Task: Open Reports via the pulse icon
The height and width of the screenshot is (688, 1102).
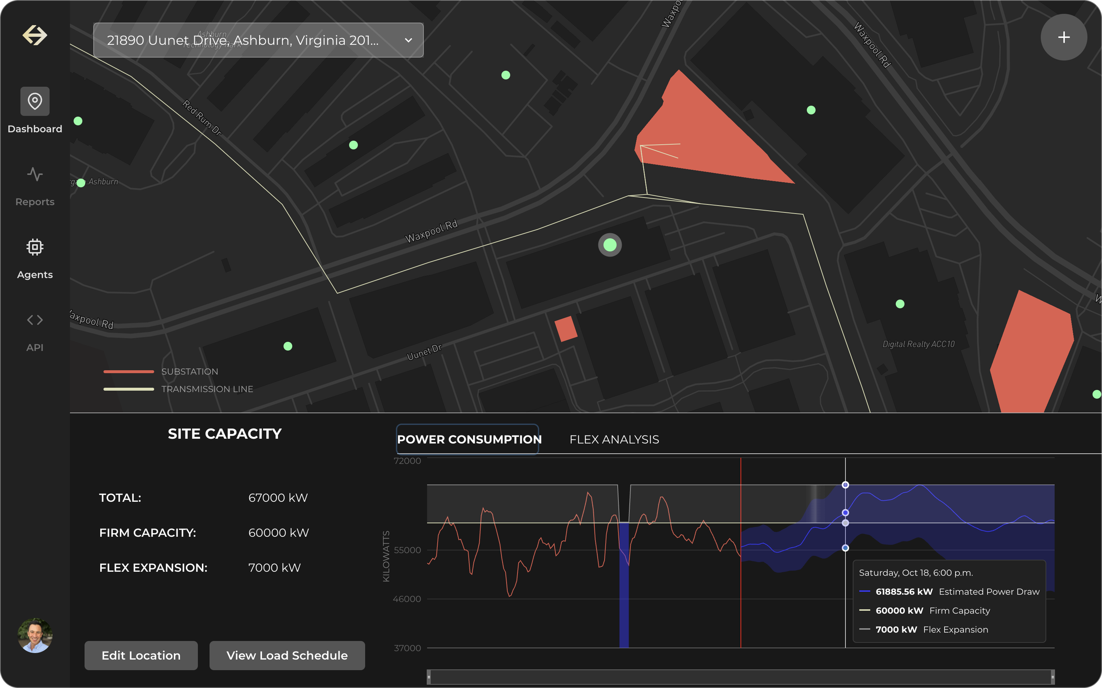Action: tap(35, 174)
